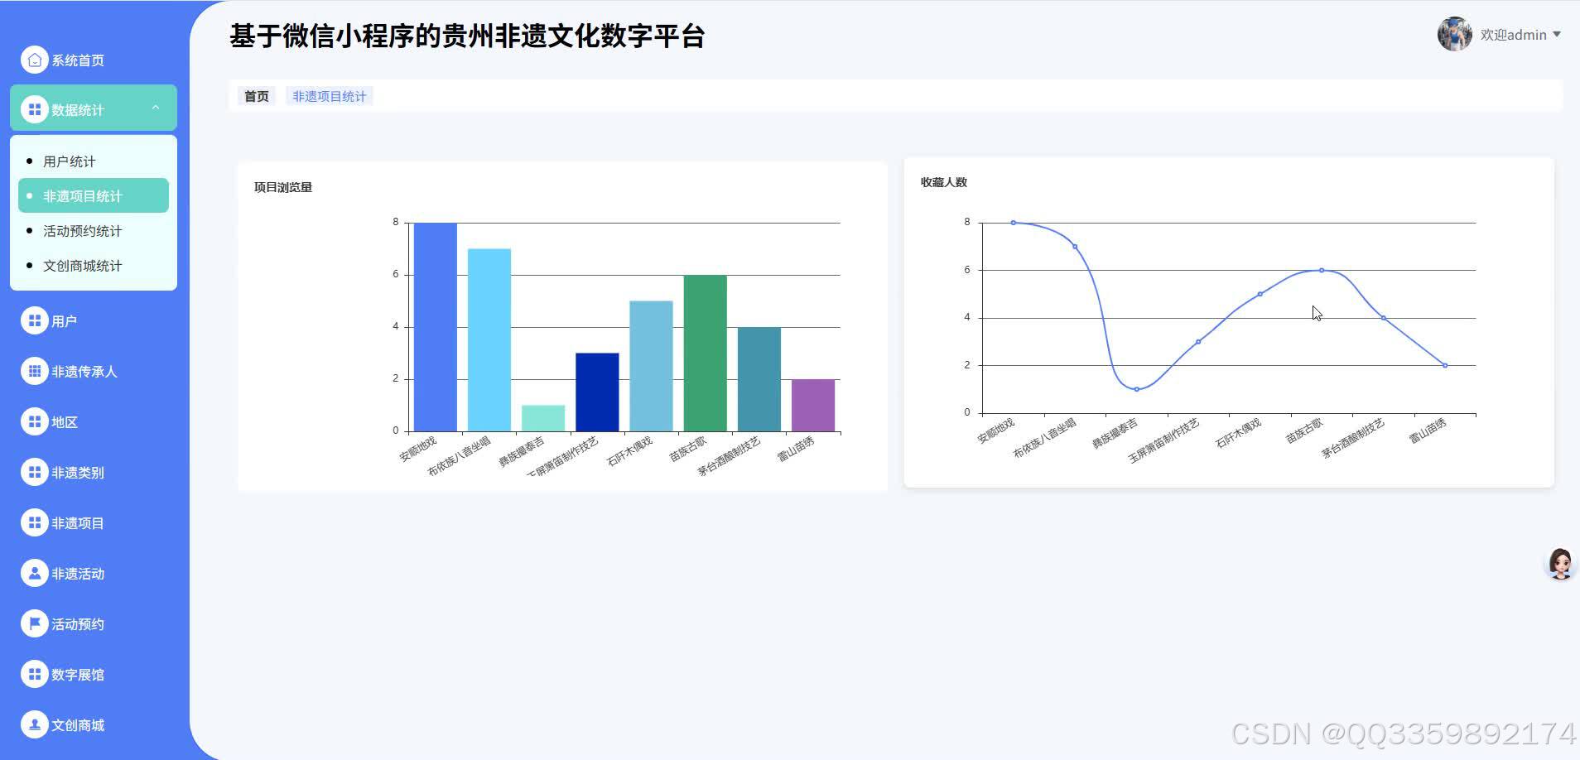Click the 非遗项目 menu label

point(78,523)
